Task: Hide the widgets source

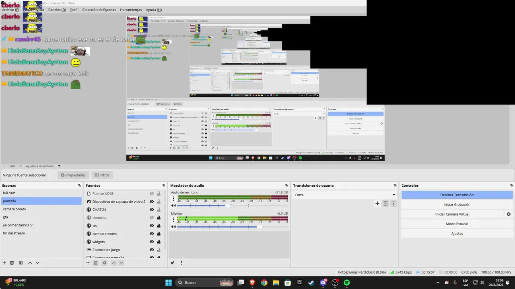Action: (152, 242)
